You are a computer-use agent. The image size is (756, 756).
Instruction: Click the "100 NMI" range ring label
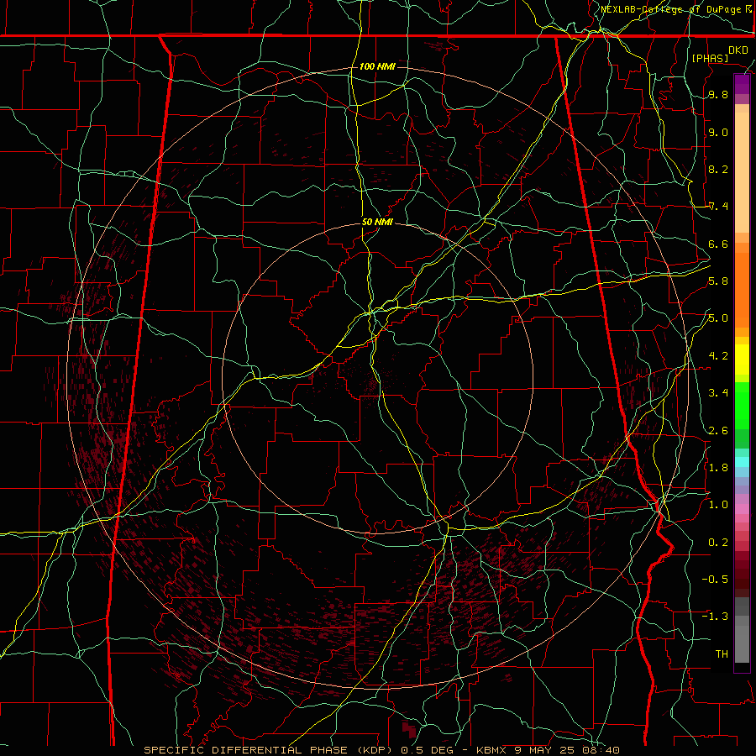pyautogui.click(x=377, y=66)
